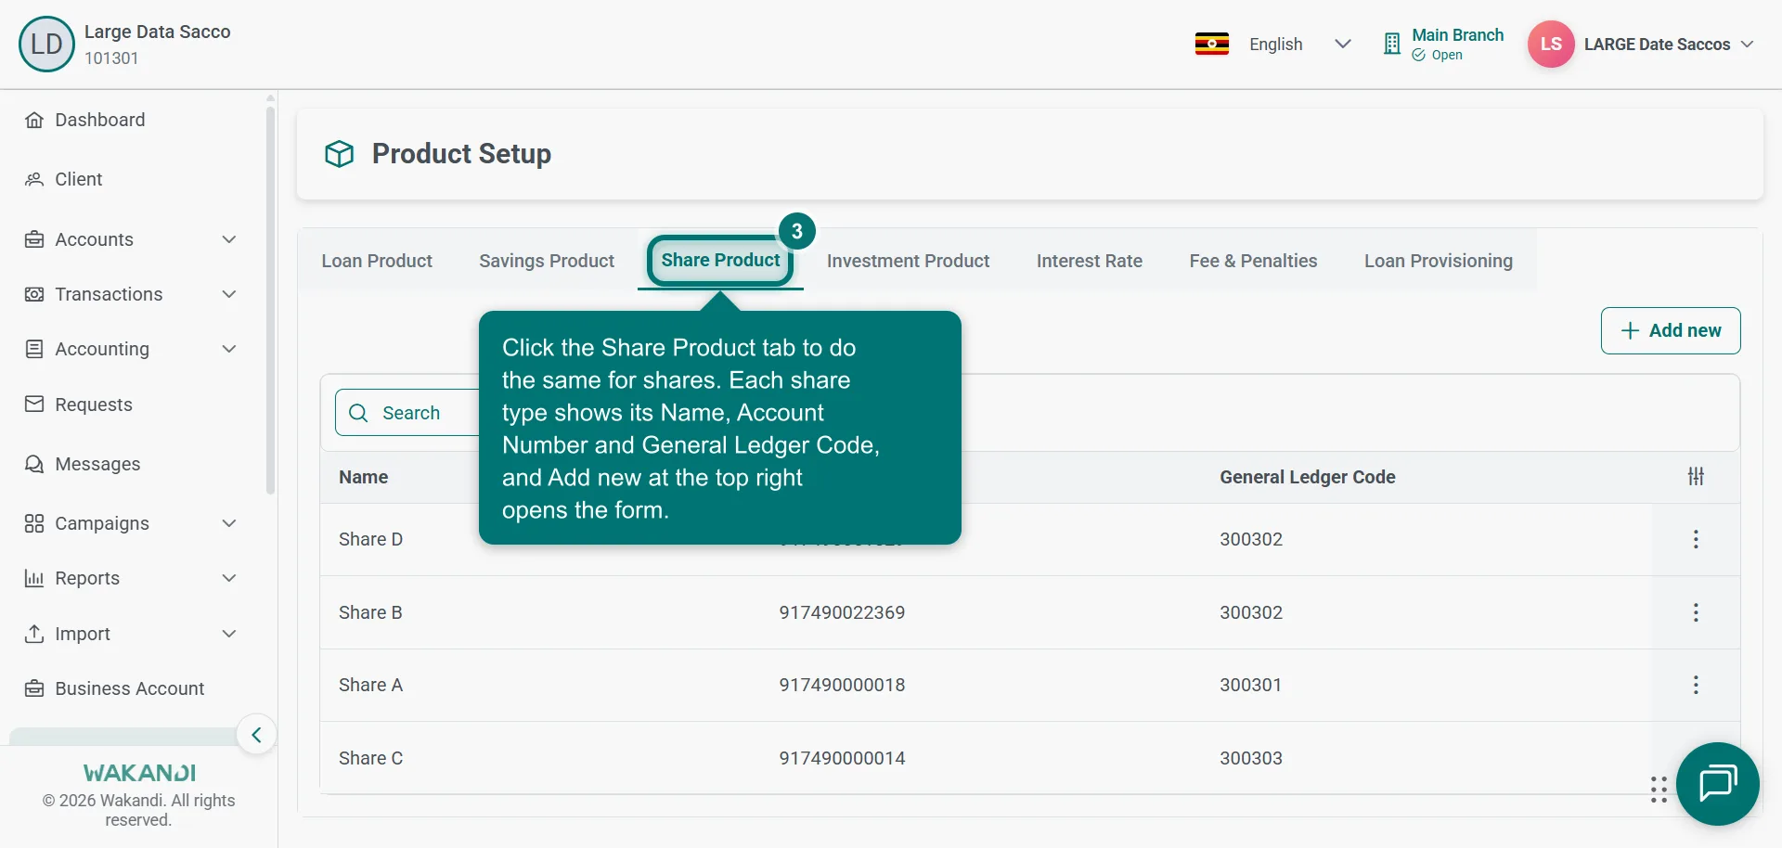The image size is (1782, 848).
Task: Click the 101301 organization number
Action: pos(111,58)
